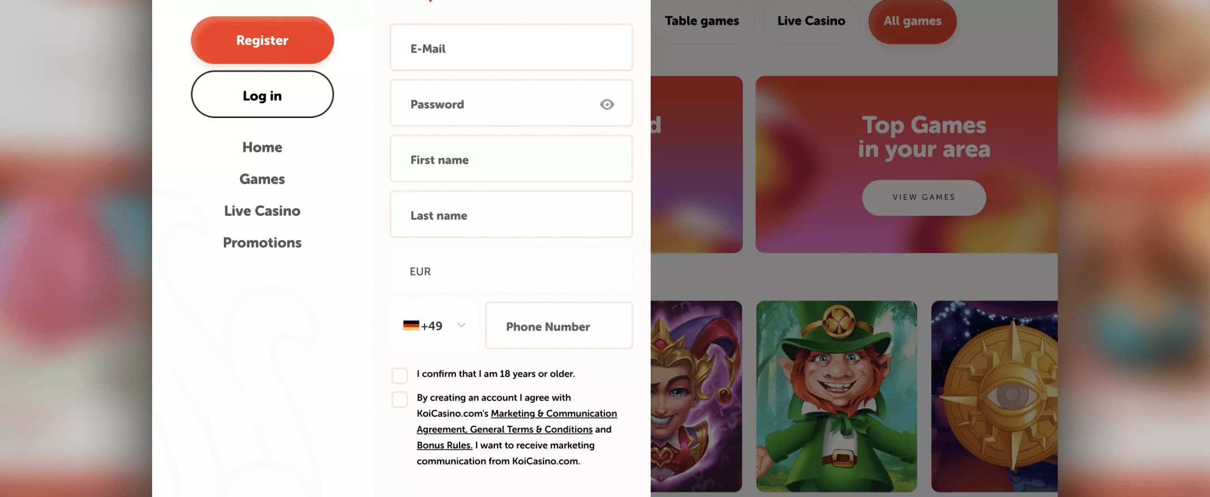Click the VIEW GAMES banner button
This screenshot has width=1210, height=497.
pyautogui.click(x=924, y=198)
